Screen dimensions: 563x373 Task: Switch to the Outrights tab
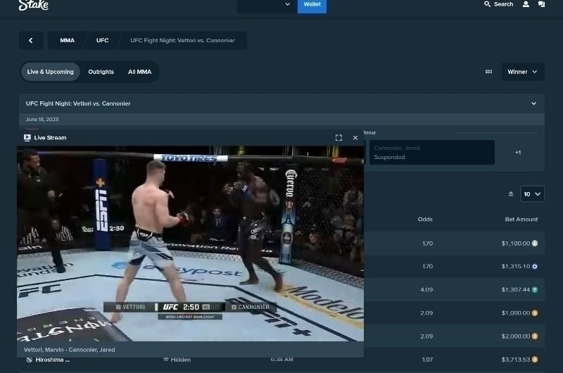pos(101,72)
